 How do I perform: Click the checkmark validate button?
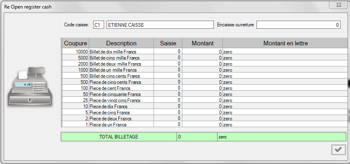pyautogui.click(x=337, y=150)
